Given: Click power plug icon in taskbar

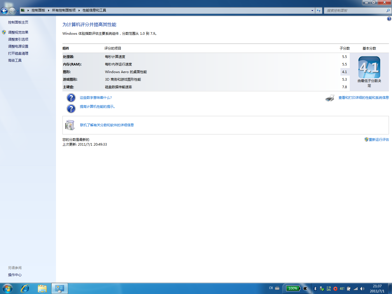Looking at the screenshot, I should [x=305, y=288].
